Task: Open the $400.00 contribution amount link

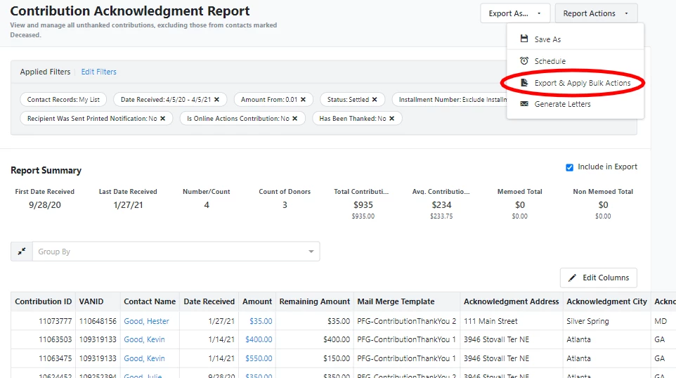Action: point(259,339)
